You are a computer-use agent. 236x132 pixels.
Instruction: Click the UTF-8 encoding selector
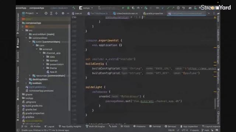(184, 130)
